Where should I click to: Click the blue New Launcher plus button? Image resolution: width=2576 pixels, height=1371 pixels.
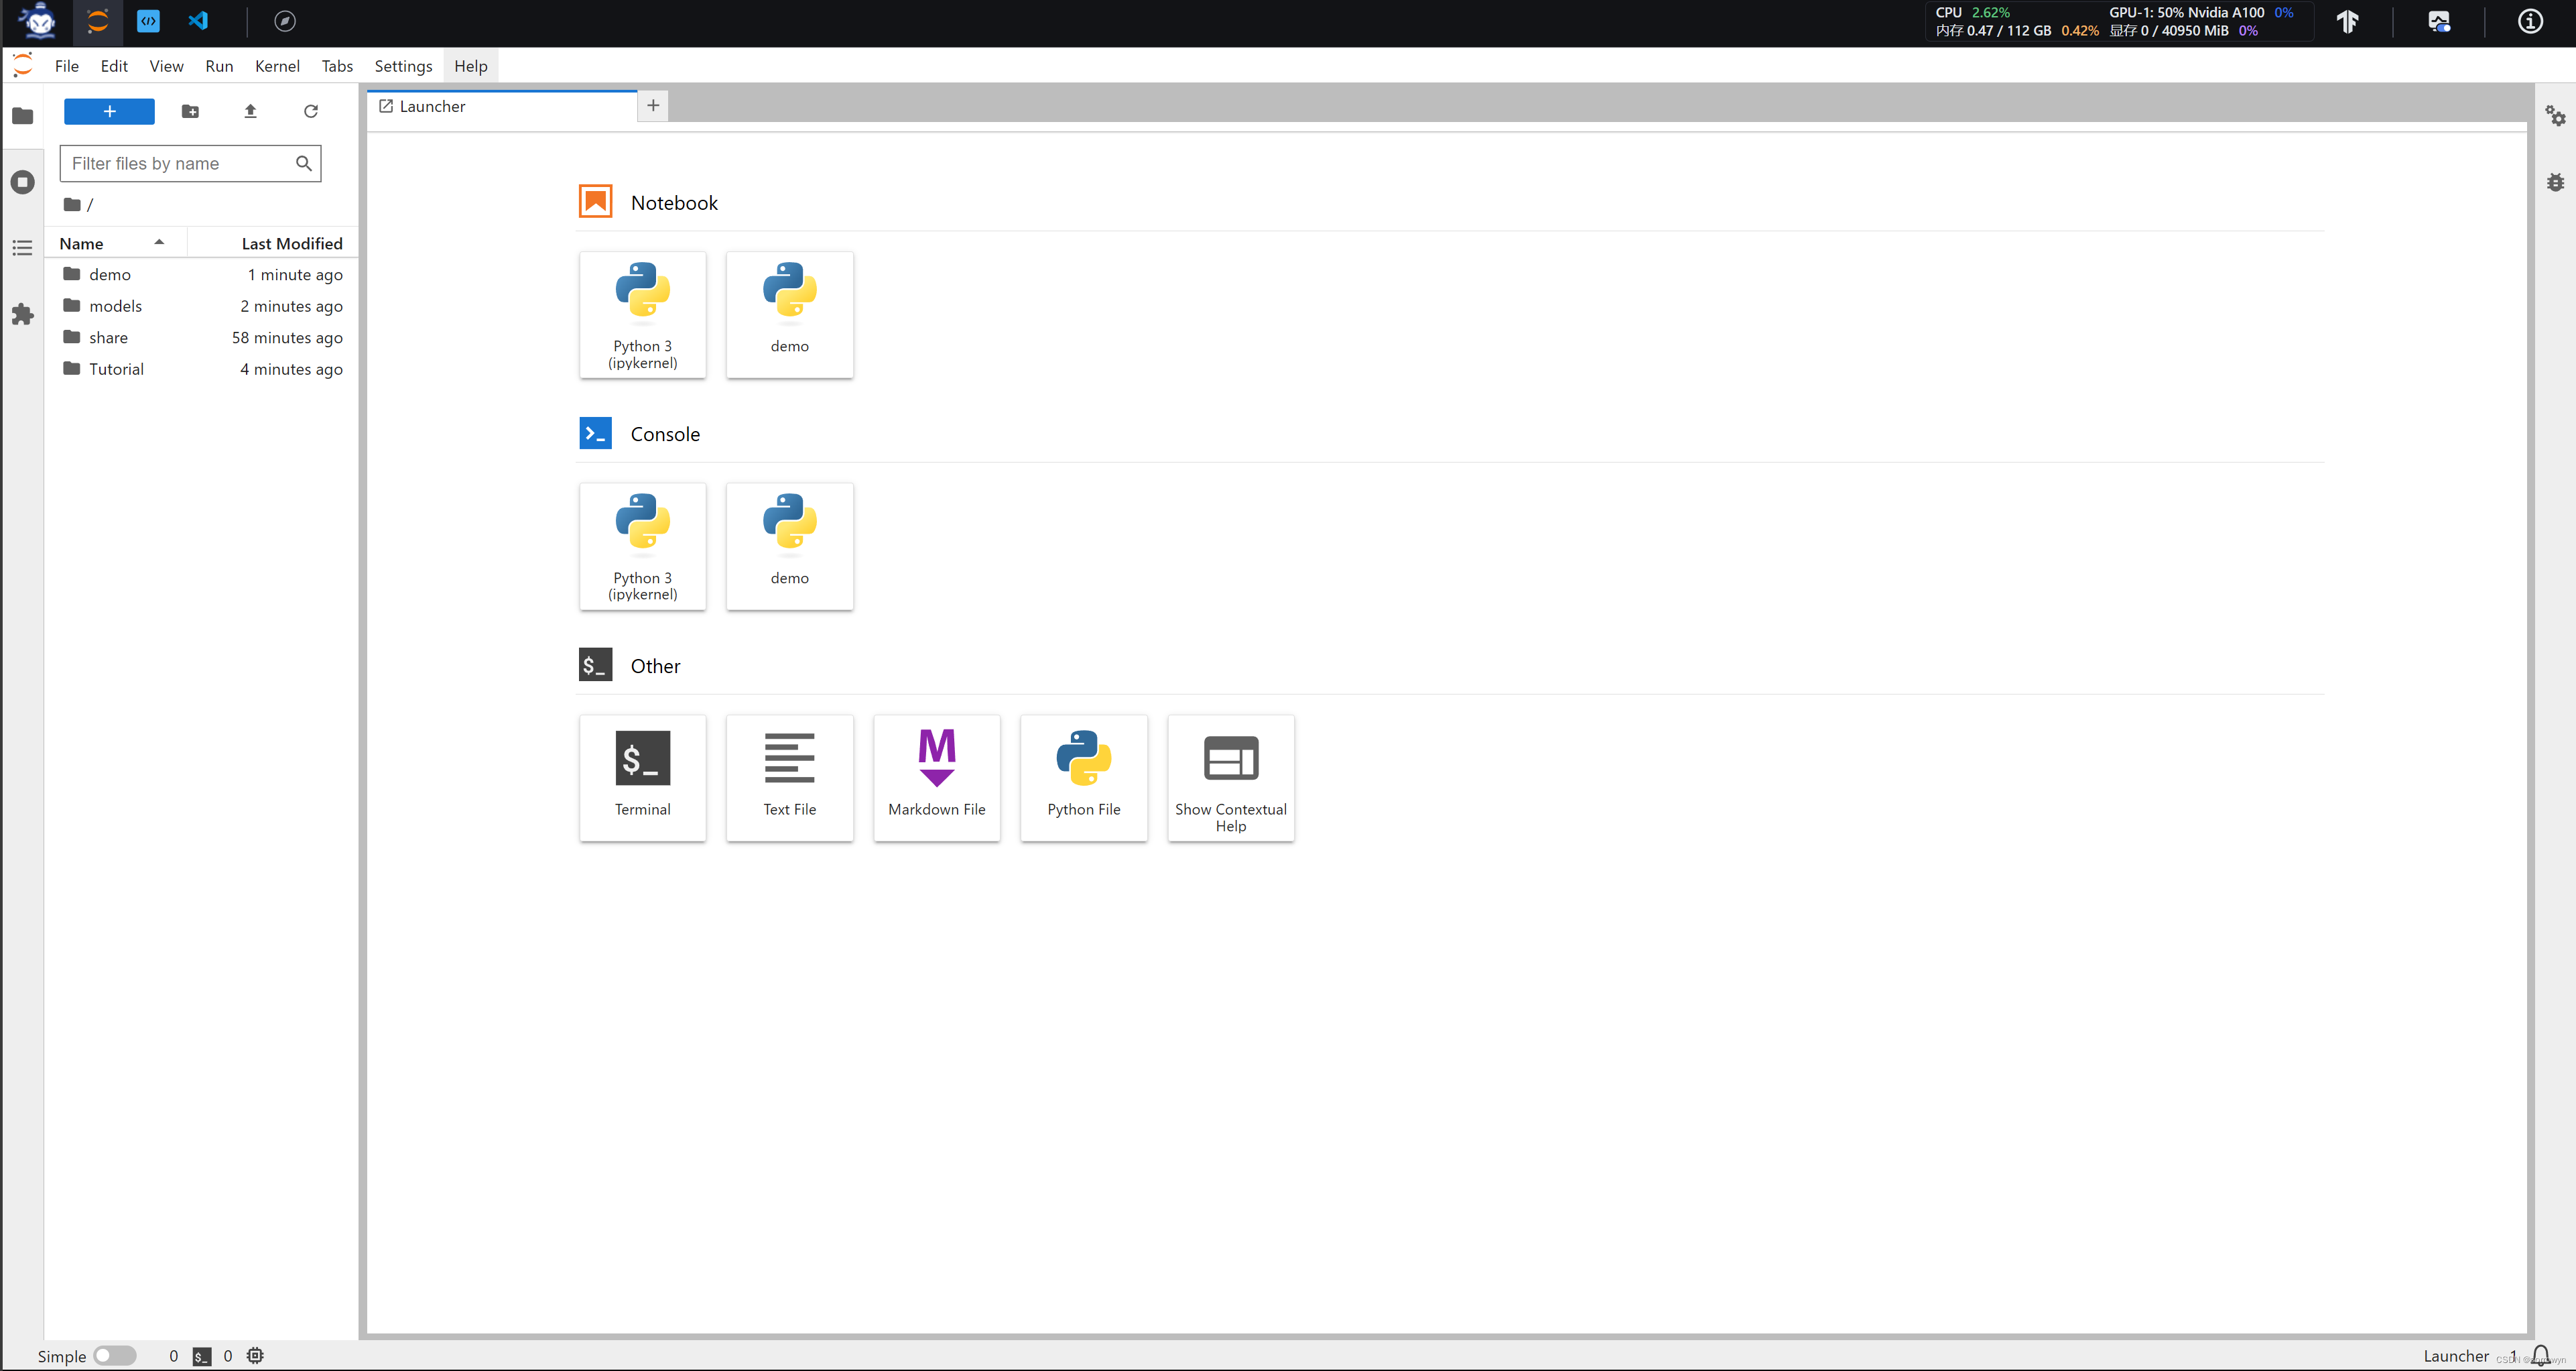(109, 111)
